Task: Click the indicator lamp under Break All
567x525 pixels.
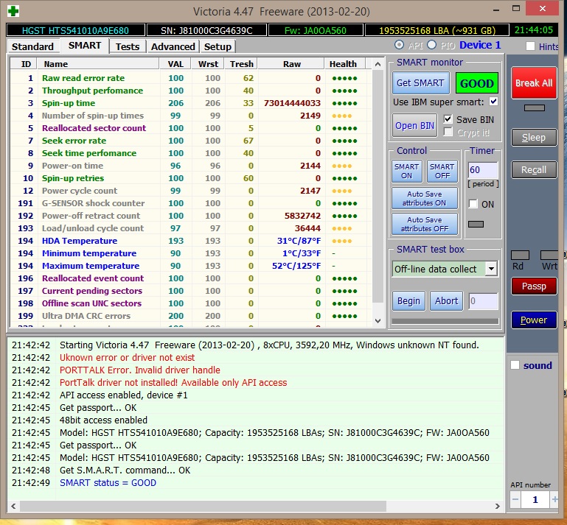Action: click(x=534, y=108)
